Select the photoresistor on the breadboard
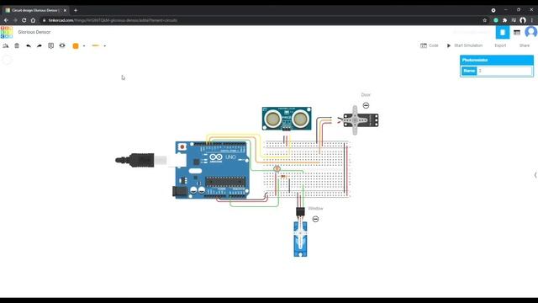 (x=277, y=168)
